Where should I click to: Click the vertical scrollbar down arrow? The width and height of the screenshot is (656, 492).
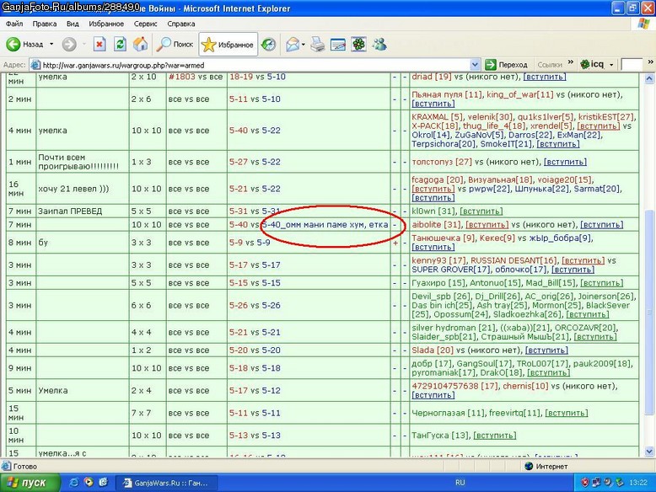649,452
